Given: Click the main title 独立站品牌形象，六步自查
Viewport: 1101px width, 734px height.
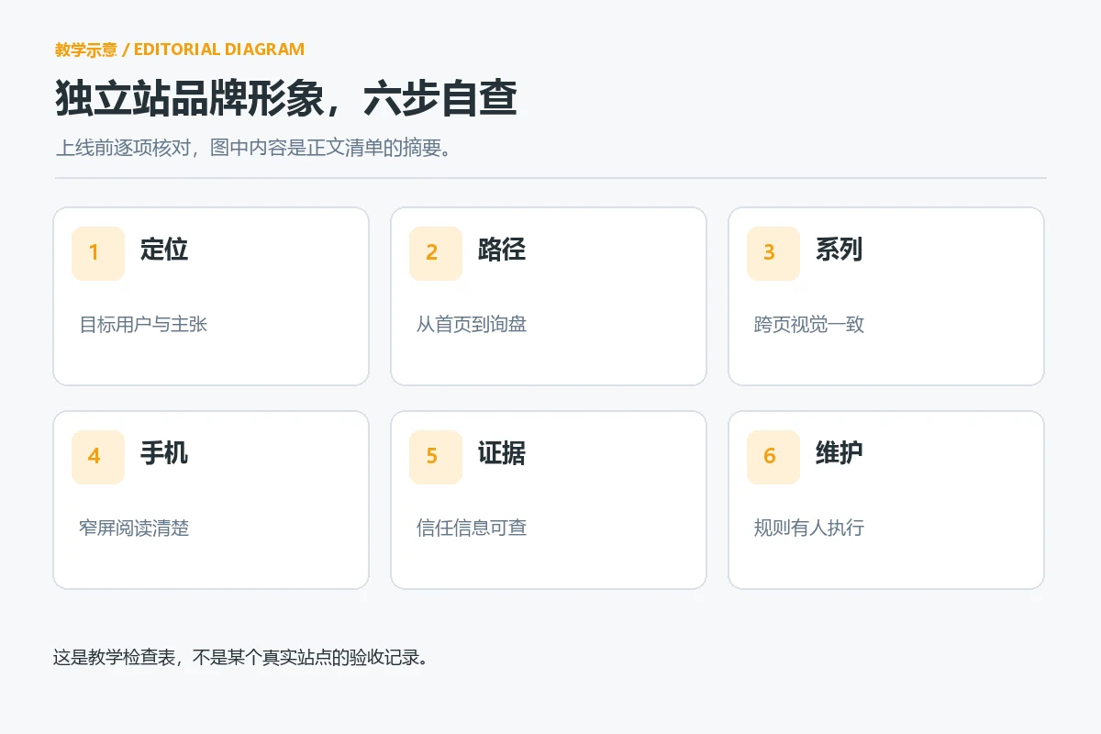Looking at the screenshot, I should pos(286,99).
